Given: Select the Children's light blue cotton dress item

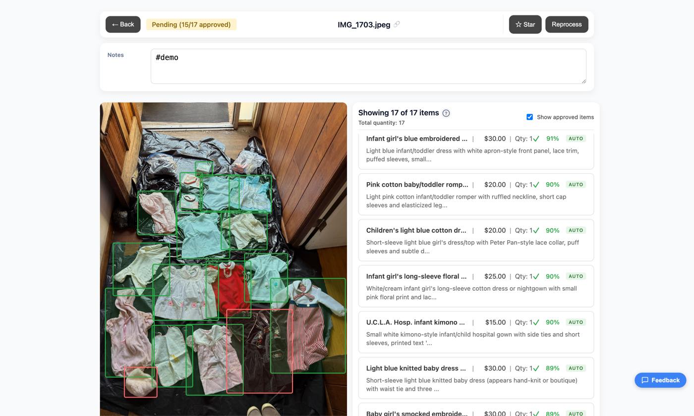Looking at the screenshot, I should 476,240.
